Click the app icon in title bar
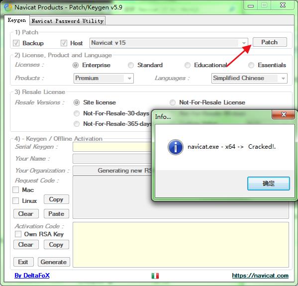Screen dimensions: 298x286 [8, 7]
